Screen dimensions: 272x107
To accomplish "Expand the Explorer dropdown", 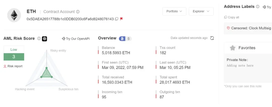I will click(x=201, y=11).
